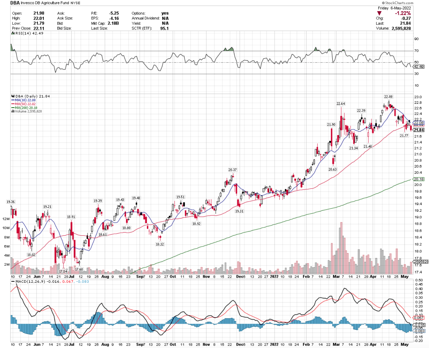Click the RSI(14) indicator icon in legend
Image resolution: width=429 pixels, height=348 pixels.
pyautogui.click(x=13, y=33)
